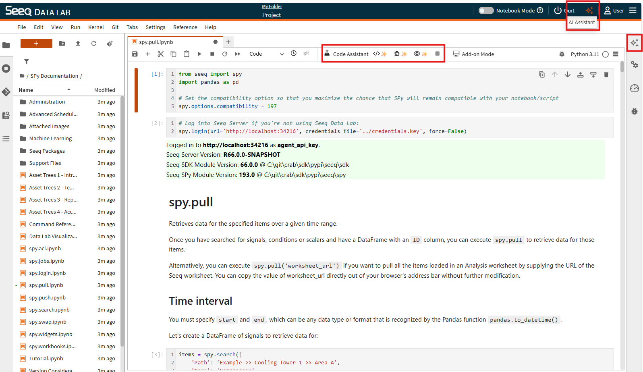Cut the selected cell with scissors icon
Image resolution: width=643 pixels, height=372 pixels.
pos(160,54)
